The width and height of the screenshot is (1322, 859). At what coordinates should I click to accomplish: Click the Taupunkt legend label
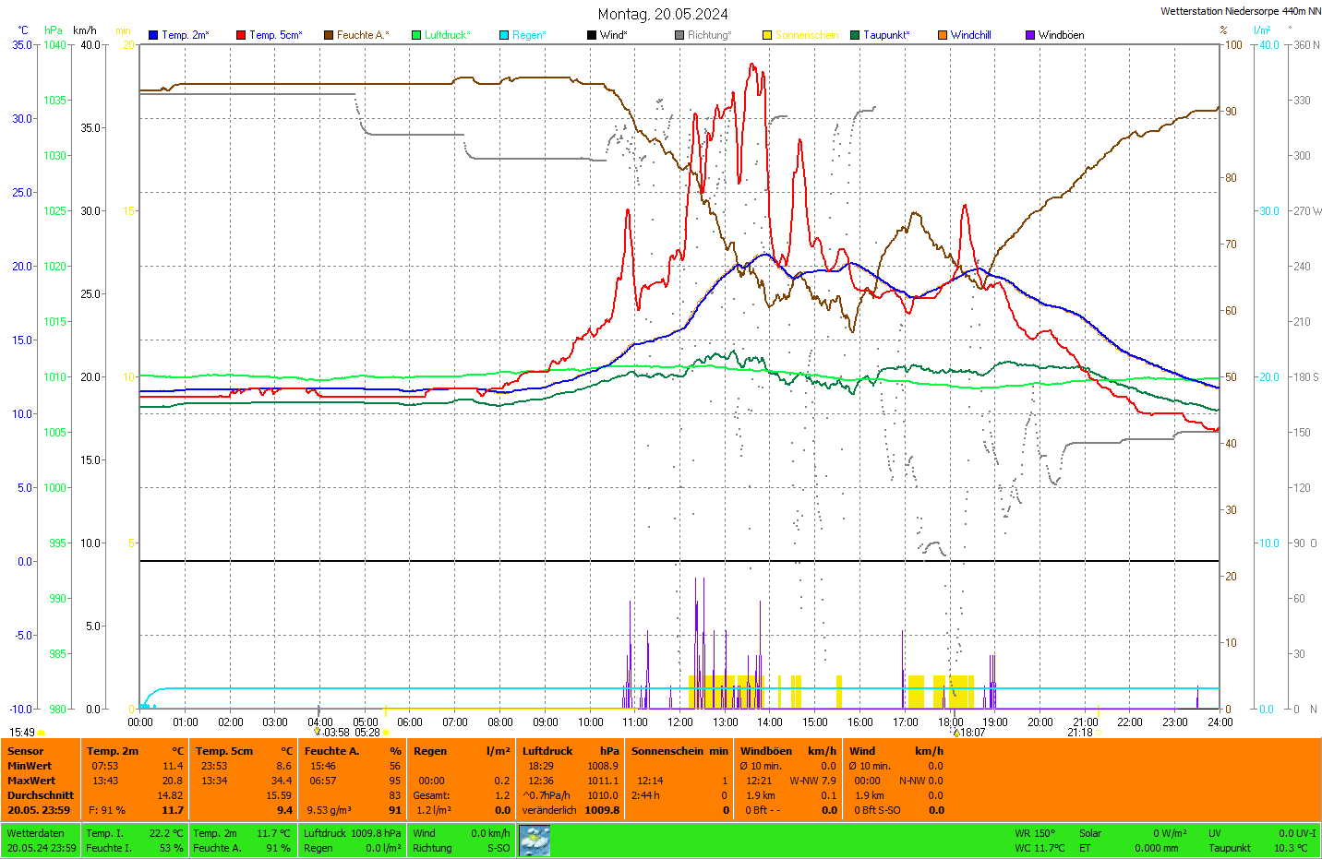886,35
